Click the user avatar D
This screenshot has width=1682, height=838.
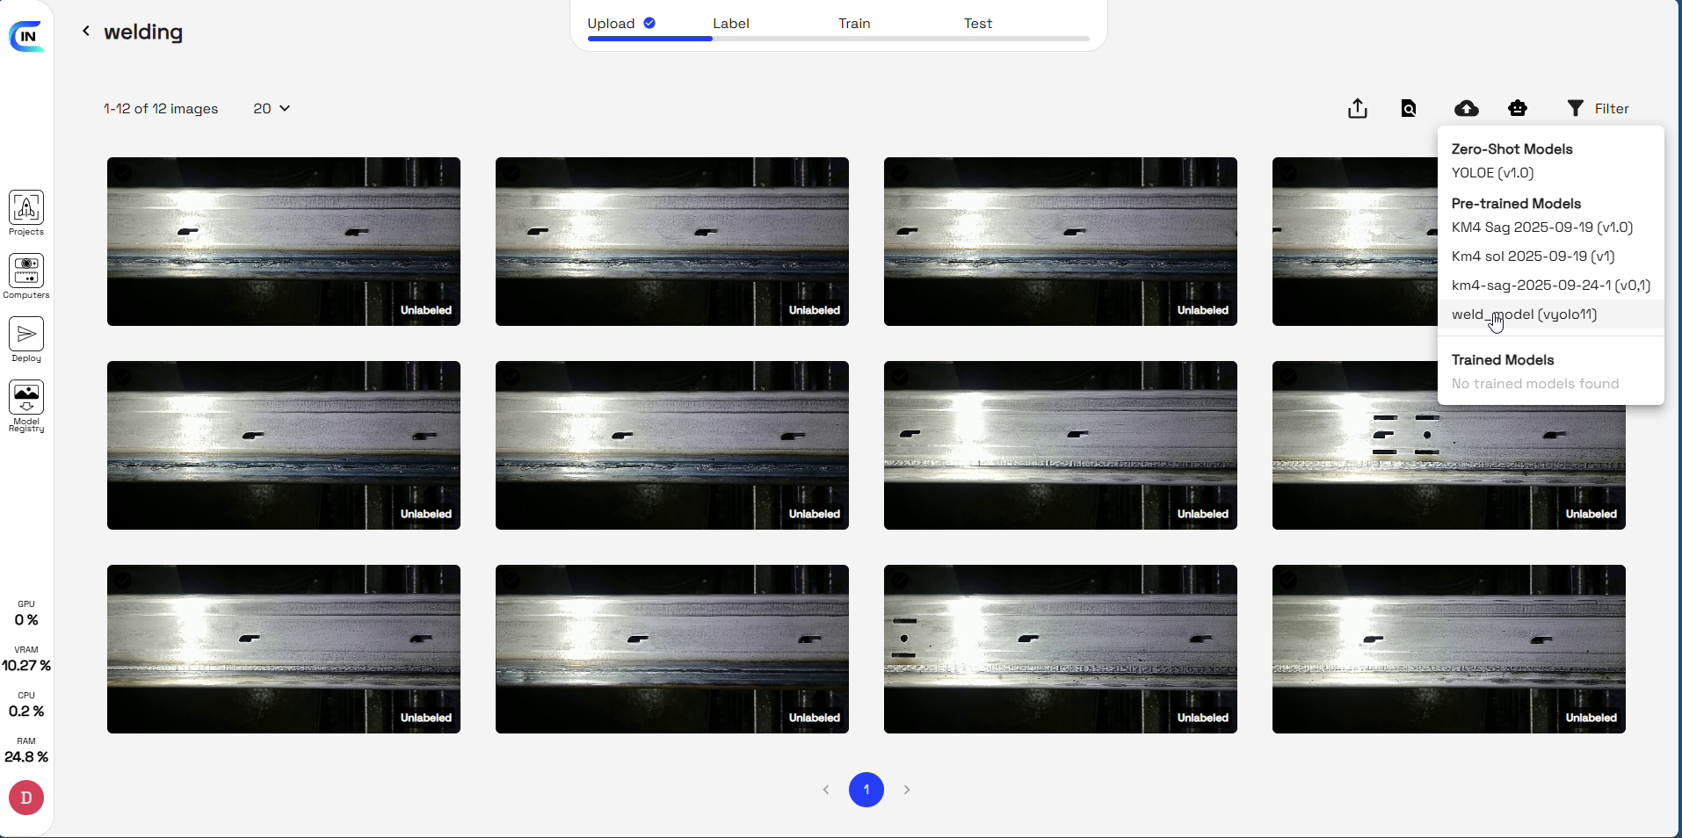click(x=26, y=798)
